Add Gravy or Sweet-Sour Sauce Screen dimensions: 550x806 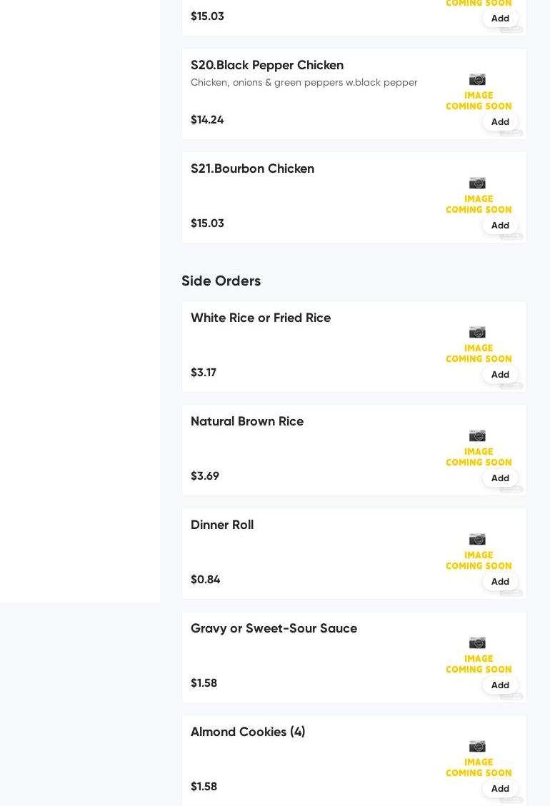pos(500,685)
